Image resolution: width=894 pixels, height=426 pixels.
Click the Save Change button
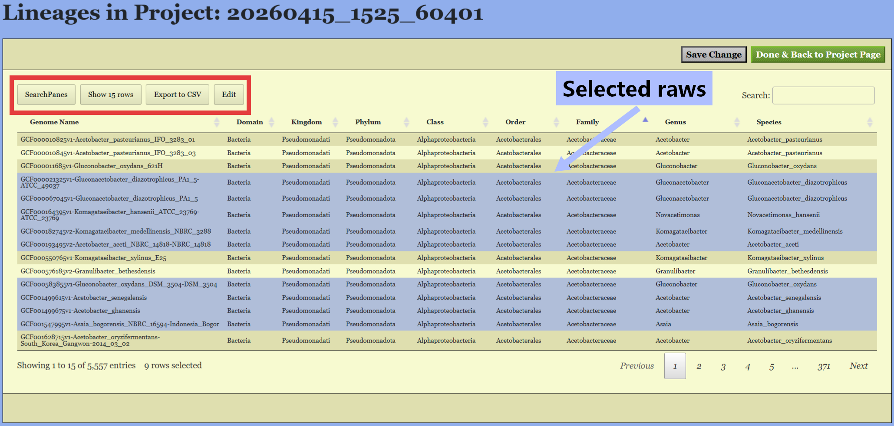point(713,55)
